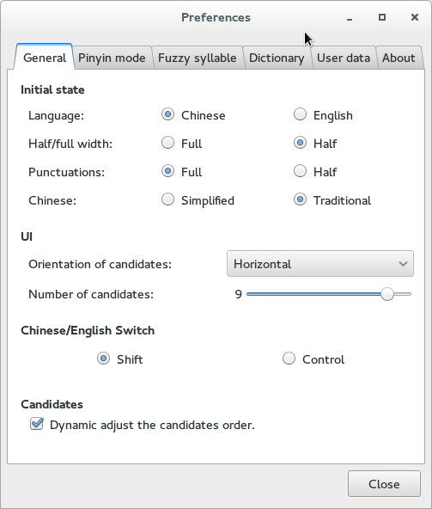Viewport: 432px width, 509px height.
Task: Select English as initial language
Action: click(x=300, y=114)
